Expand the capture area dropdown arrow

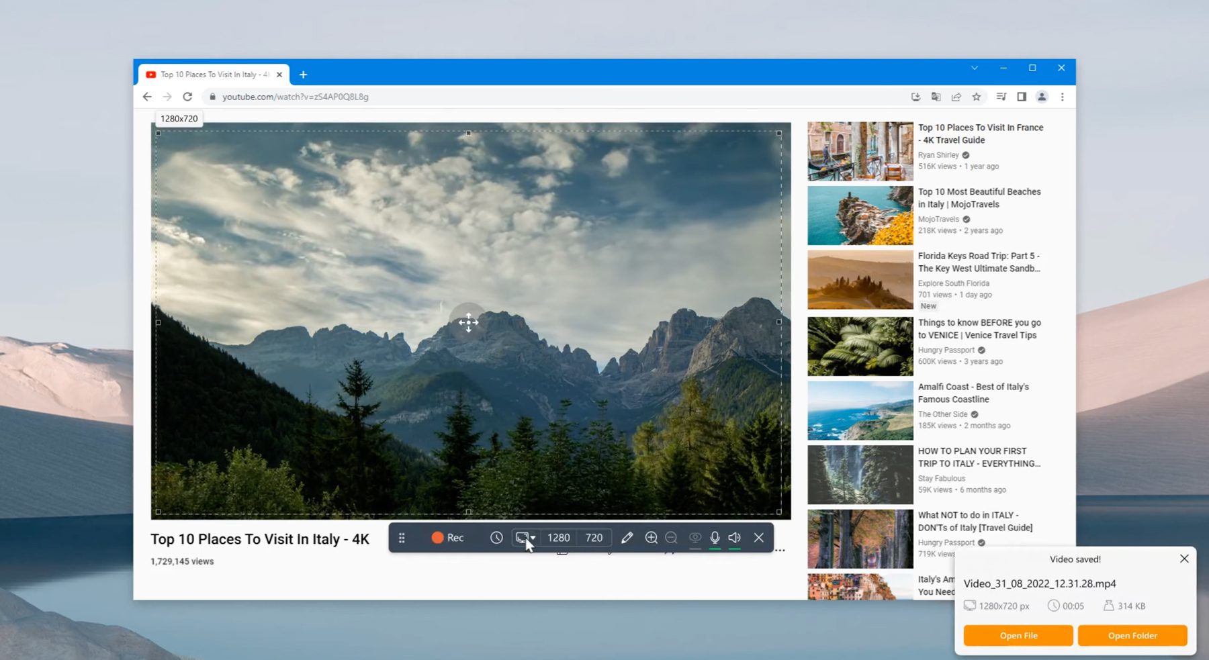pyautogui.click(x=534, y=537)
